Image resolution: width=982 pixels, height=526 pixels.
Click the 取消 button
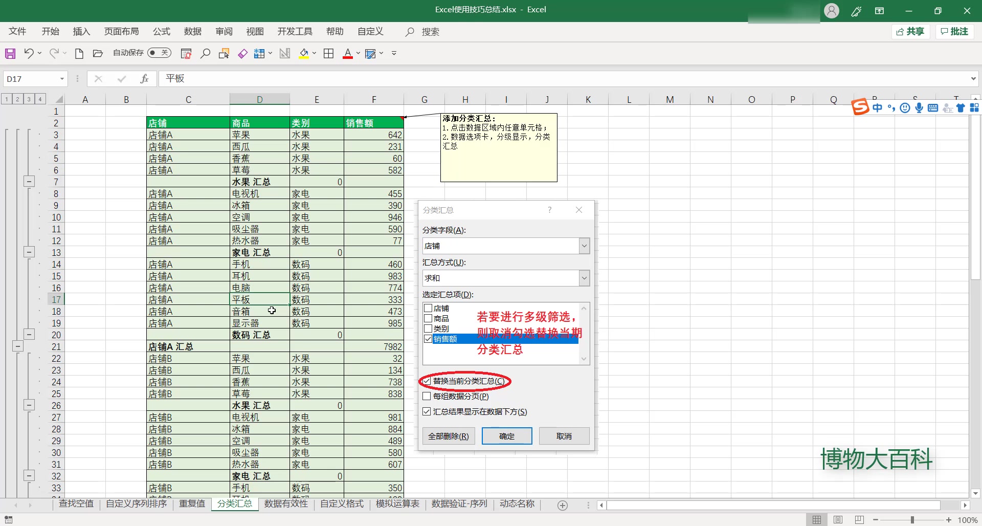point(564,436)
